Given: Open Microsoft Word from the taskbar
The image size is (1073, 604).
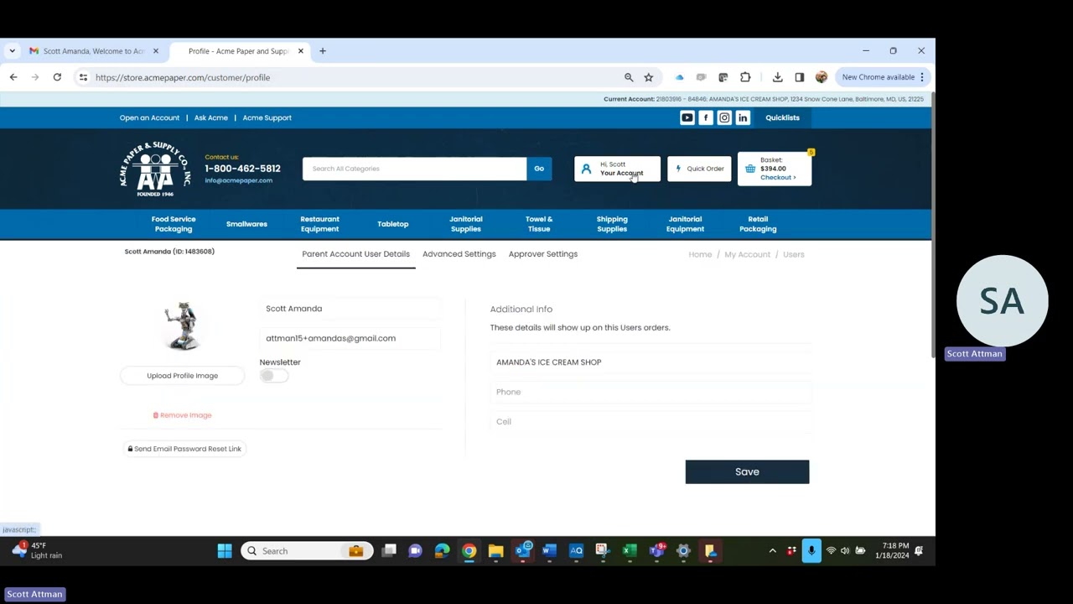Looking at the screenshot, I should click(549, 551).
